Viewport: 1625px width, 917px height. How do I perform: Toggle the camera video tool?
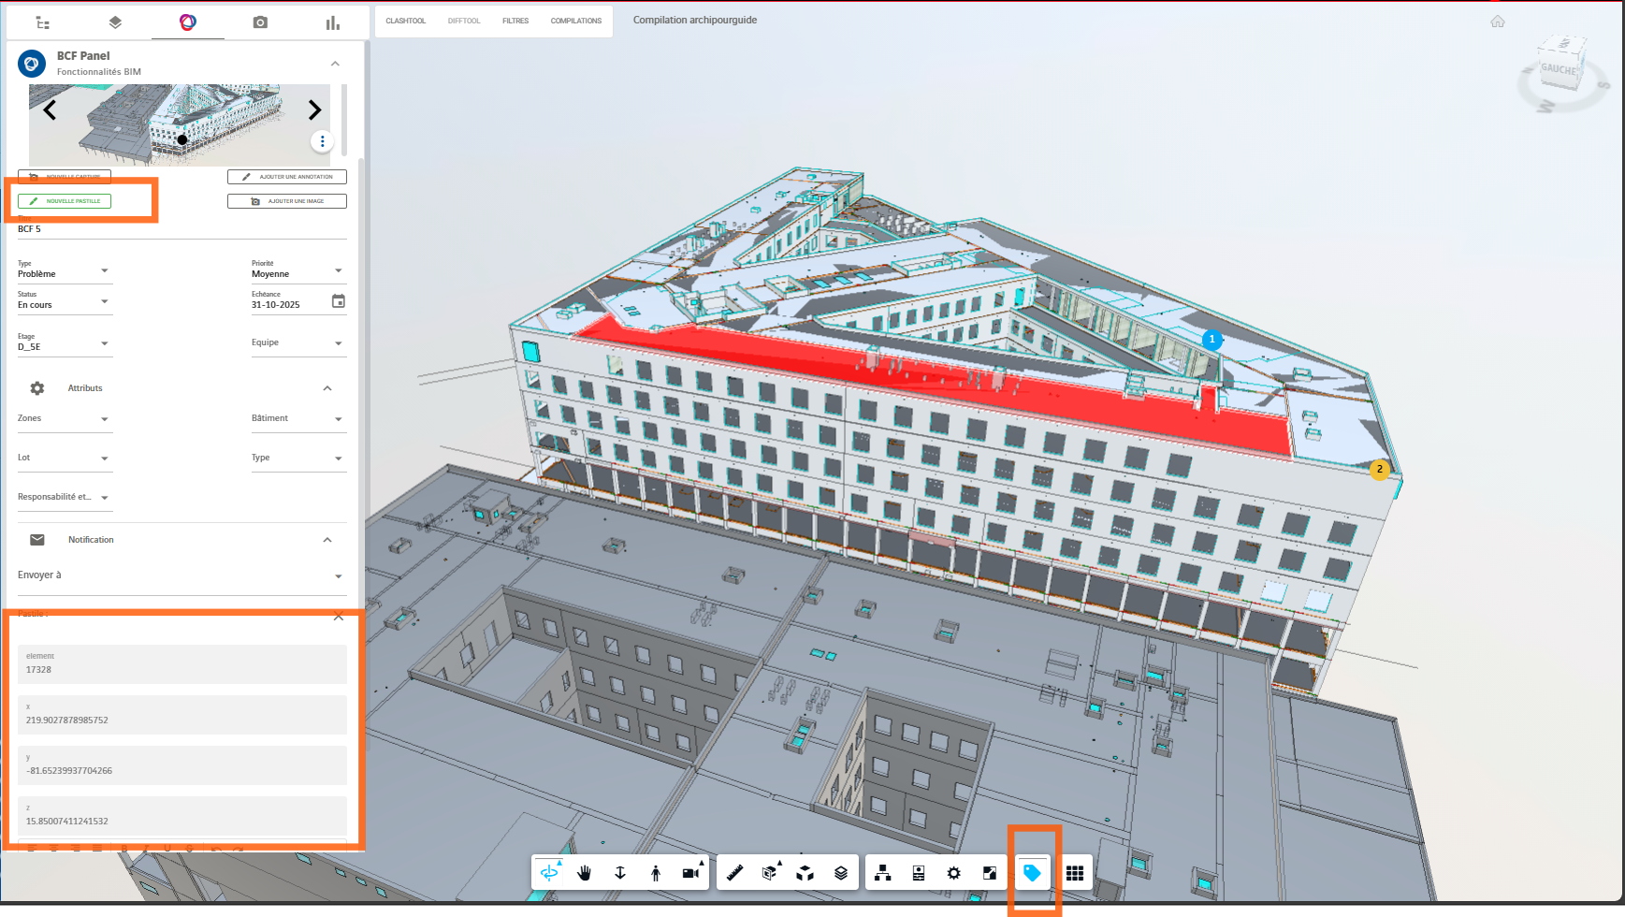691,873
